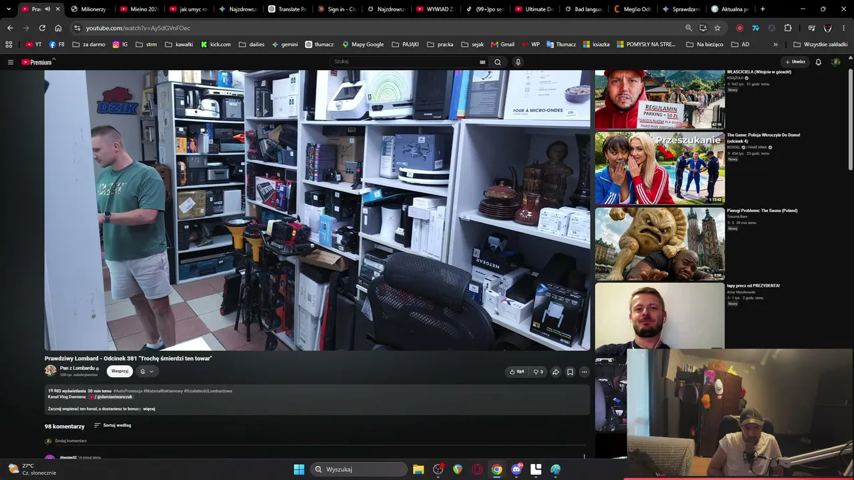Open the Chrome extensions puzzle icon
Viewport: 854px width, 480px height.
788,28
